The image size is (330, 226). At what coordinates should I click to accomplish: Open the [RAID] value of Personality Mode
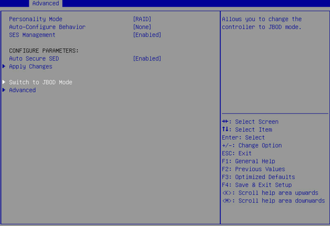142,19
